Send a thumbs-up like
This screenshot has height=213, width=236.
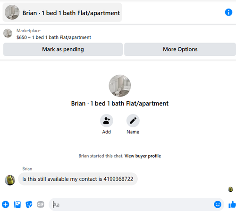pos(232,204)
